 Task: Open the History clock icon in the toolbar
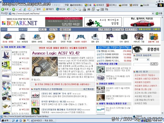(69, 10)
